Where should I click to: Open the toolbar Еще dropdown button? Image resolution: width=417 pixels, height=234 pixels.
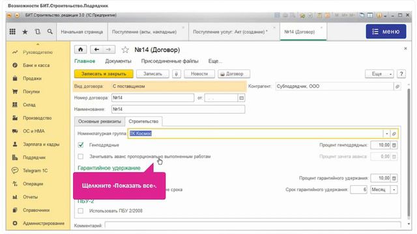coord(379,73)
